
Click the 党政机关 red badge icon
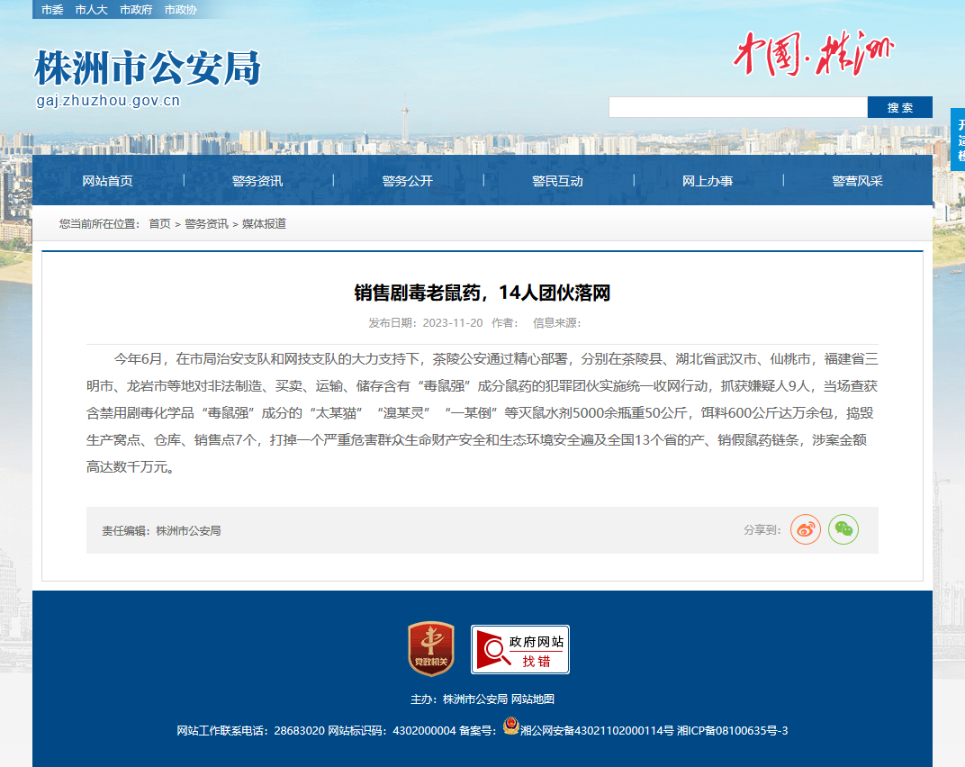(431, 649)
